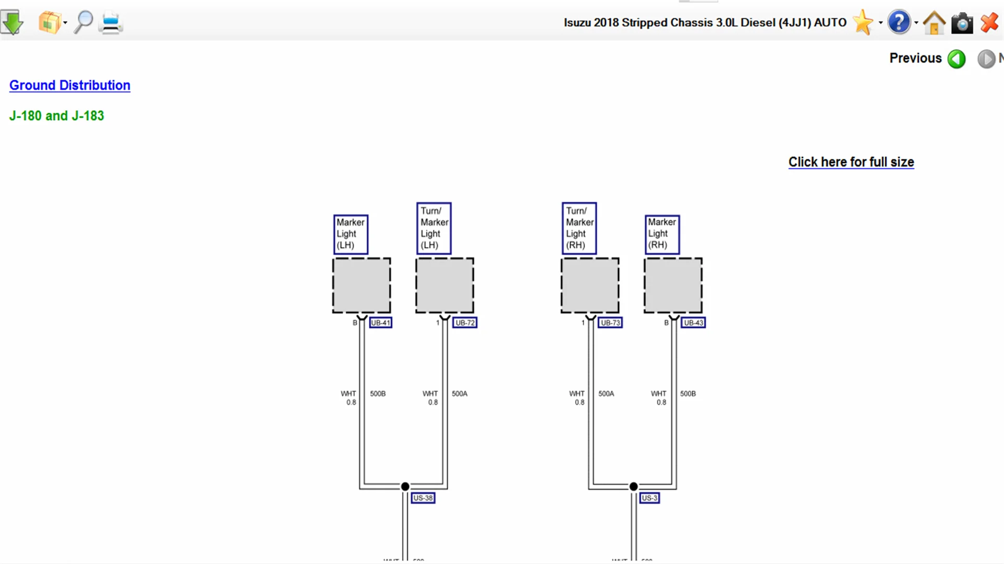Click the splice dot above US-38
The image size is (1004, 564).
405,487
